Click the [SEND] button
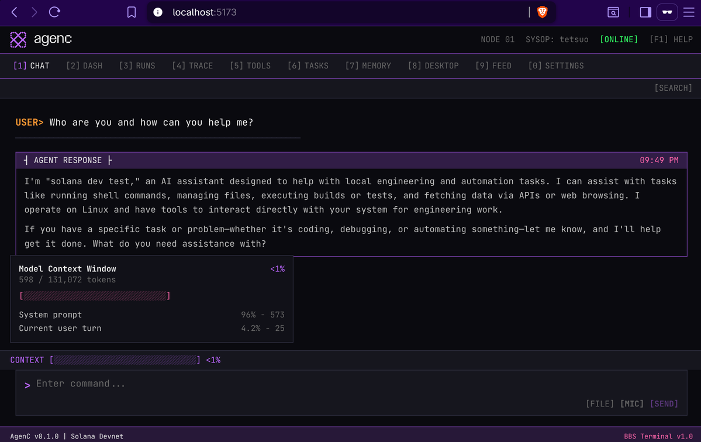This screenshot has width=701, height=442. [x=664, y=404]
